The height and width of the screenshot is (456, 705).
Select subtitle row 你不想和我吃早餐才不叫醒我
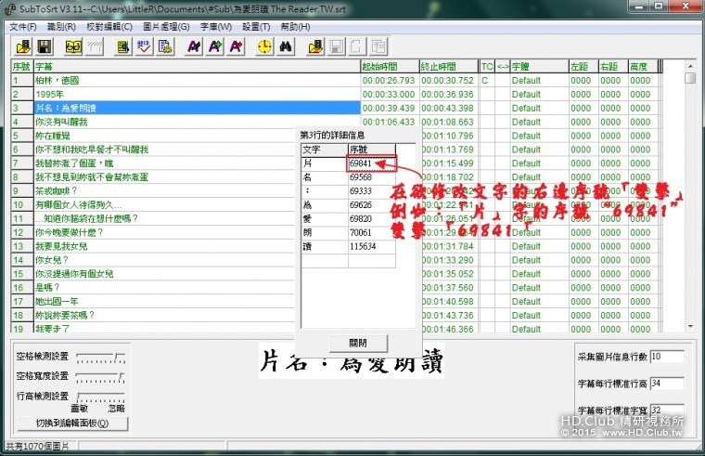[x=164, y=150]
